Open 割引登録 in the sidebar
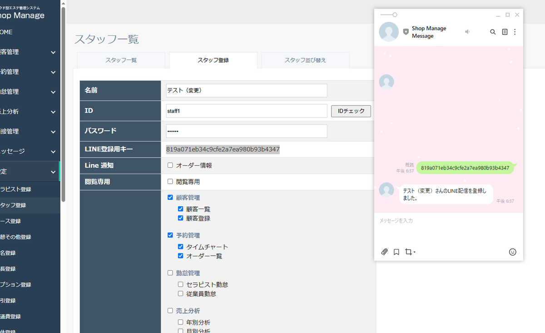The width and height of the screenshot is (545, 333). click(30, 300)
